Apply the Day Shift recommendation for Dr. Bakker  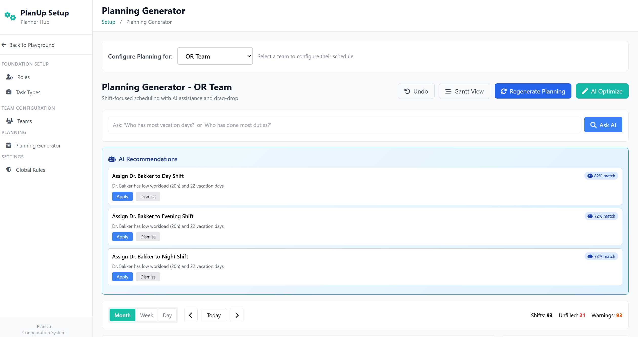pos(122,196)
